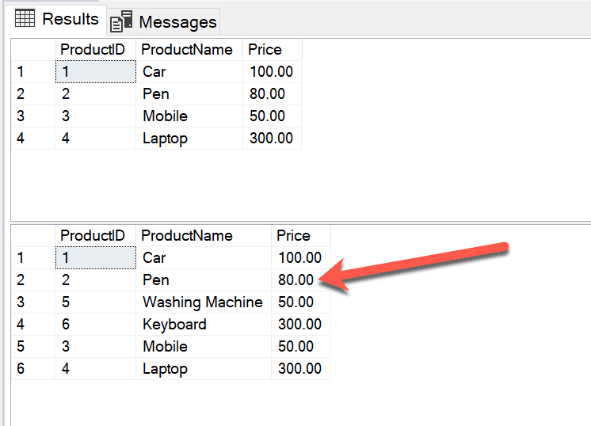Select the Keyboard product name cell
The width and height of the screenshot is (591, 426).
coord(174,324)
